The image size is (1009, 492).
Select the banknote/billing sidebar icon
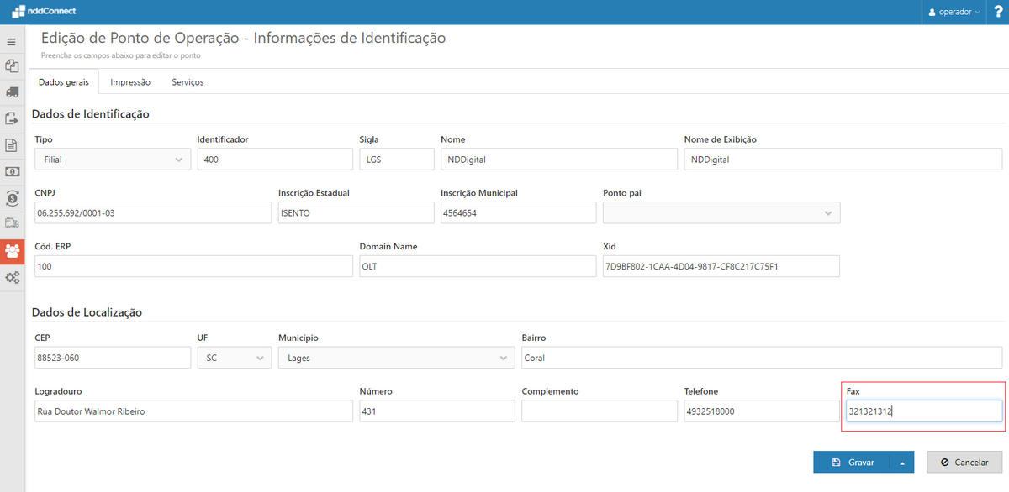(11, 172)
